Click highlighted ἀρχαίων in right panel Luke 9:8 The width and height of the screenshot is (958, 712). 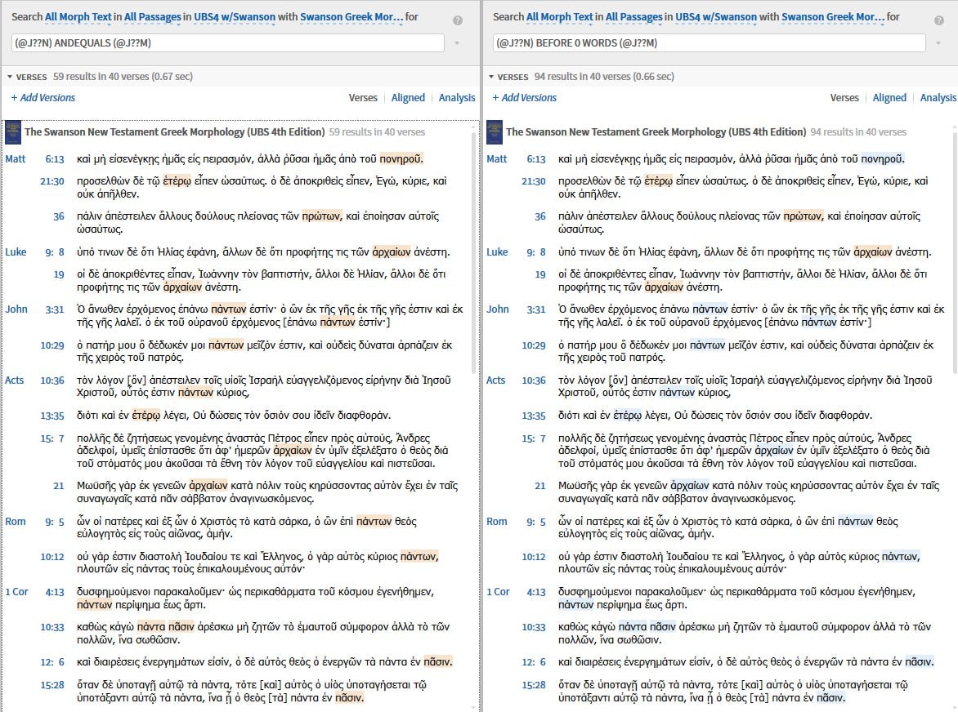pyautogui.click(x=872, y=252)
